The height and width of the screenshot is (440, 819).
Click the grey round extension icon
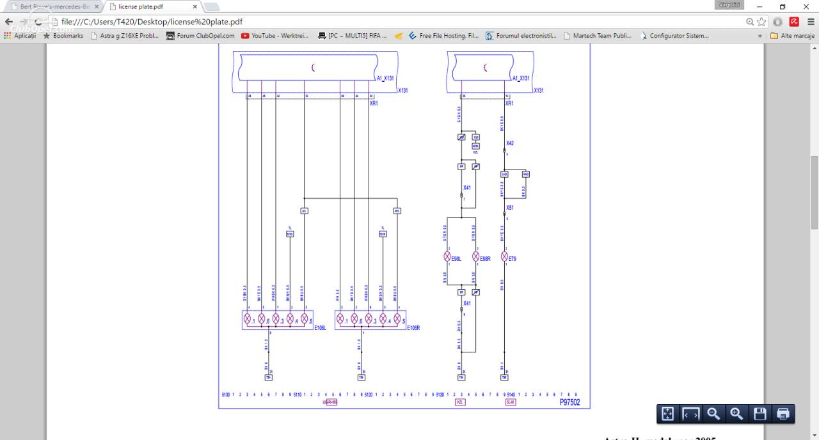(x=777, y=22)
